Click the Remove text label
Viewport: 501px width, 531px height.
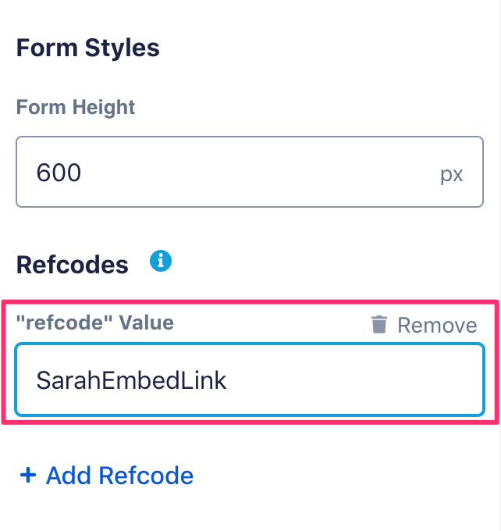coord(437,325)
